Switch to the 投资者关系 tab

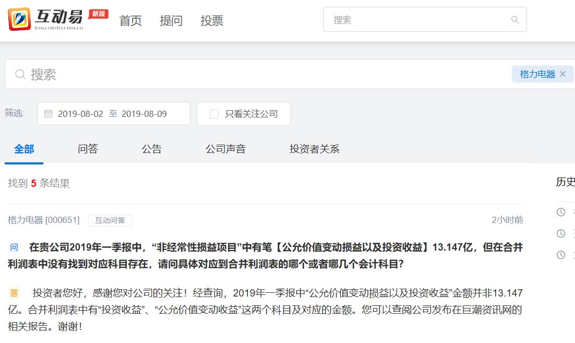314,149
